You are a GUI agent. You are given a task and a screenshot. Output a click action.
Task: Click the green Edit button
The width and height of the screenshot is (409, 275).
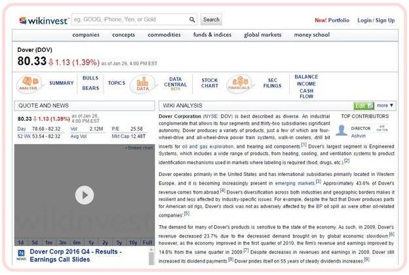click(364, 106)
